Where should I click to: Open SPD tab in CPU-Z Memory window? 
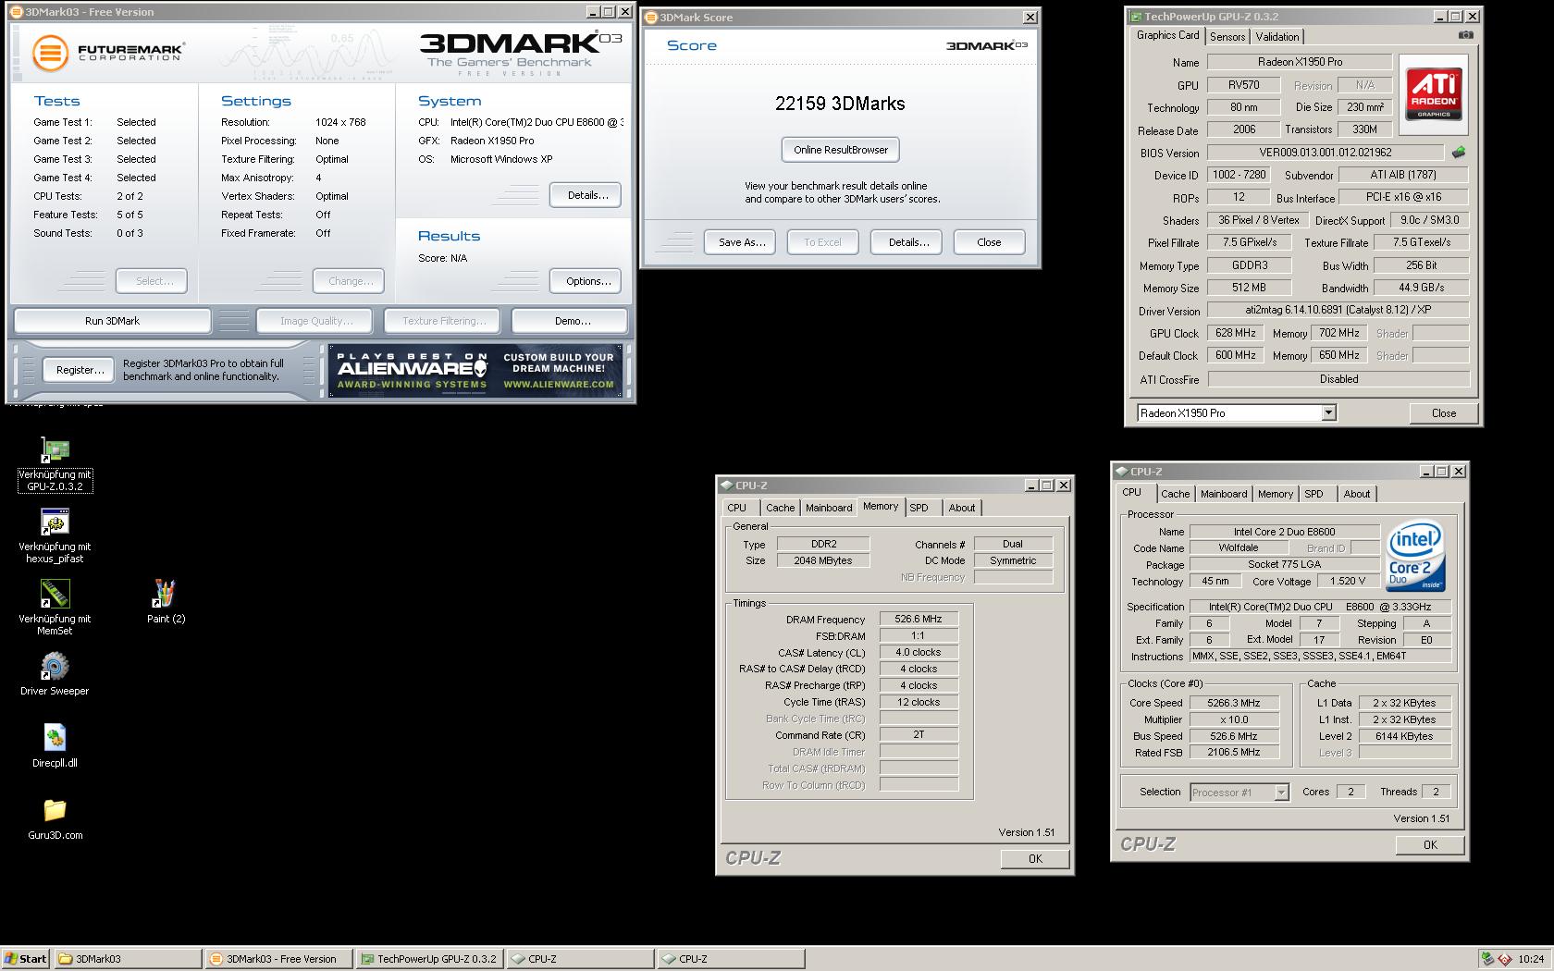pyautogui.click(x=919, y=508)
